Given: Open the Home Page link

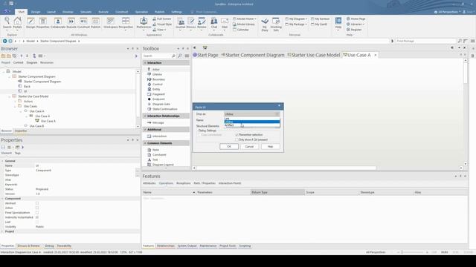Looking at the screenshot, I should (x=356, y=19).
